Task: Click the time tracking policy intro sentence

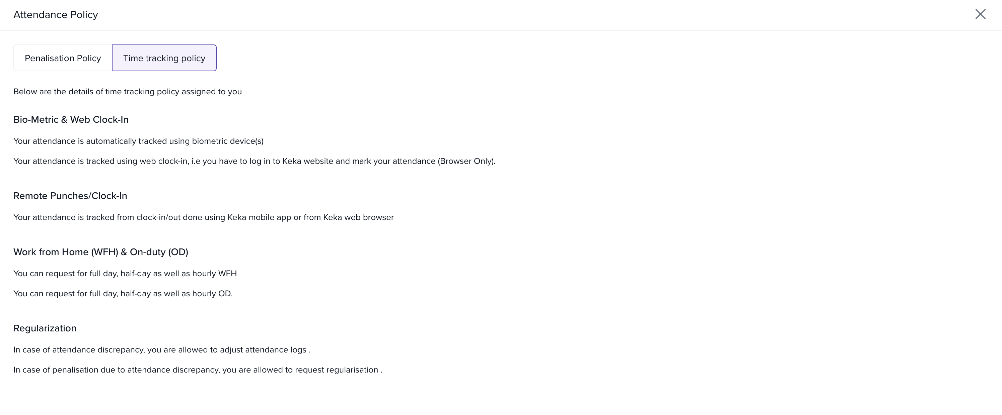Action: click(128, 92)
